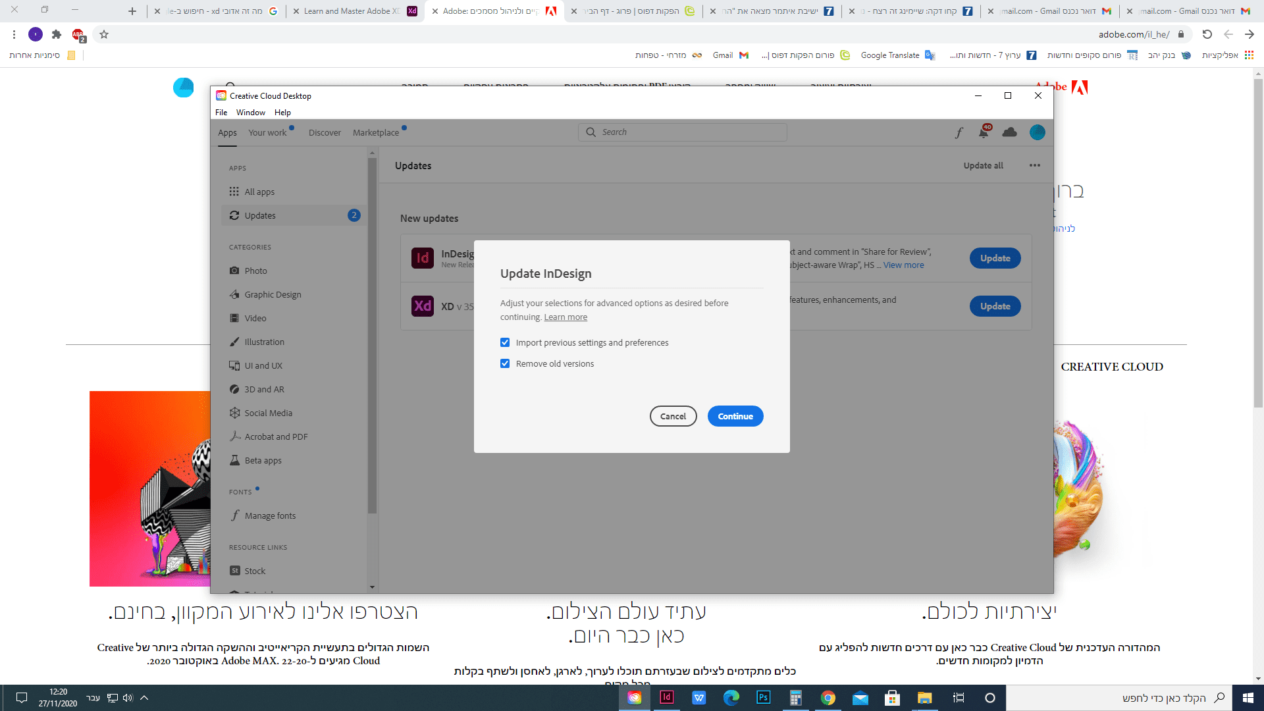Open the Window menu

point(251,113)
